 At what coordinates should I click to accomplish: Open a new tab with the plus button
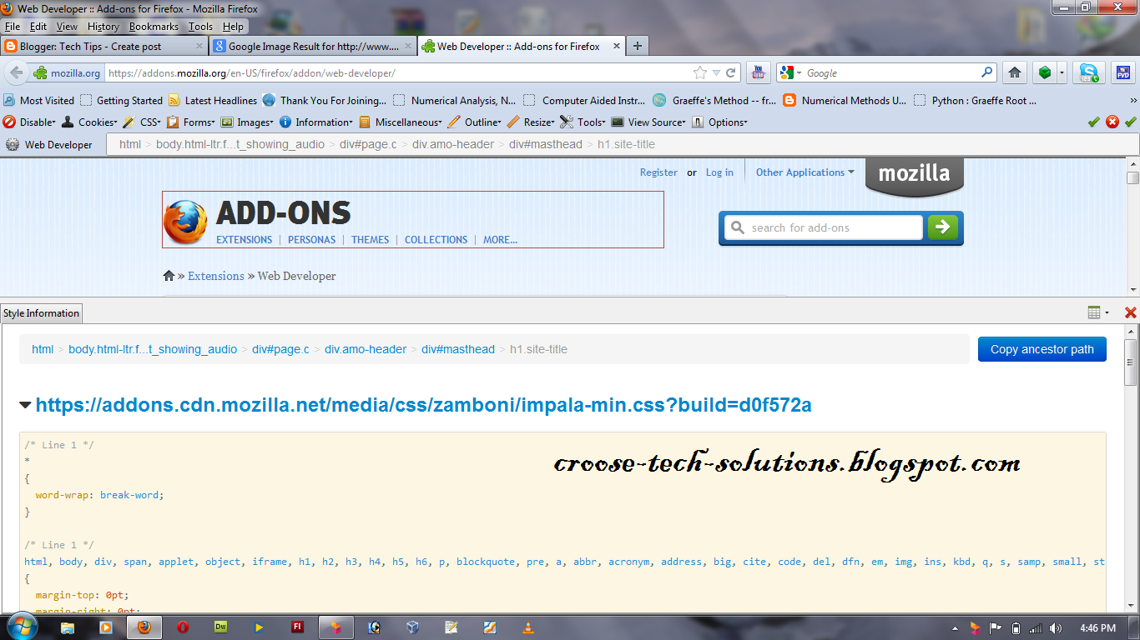point(638,46)
